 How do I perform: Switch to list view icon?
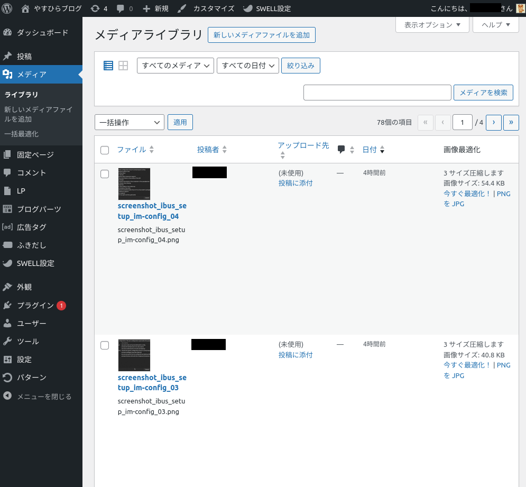tap(108, 66)
